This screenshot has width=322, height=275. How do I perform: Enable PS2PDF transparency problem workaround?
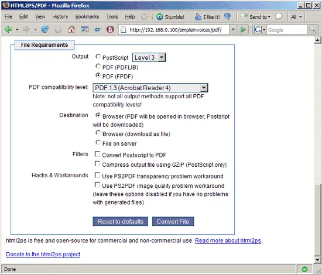(97, 176)
